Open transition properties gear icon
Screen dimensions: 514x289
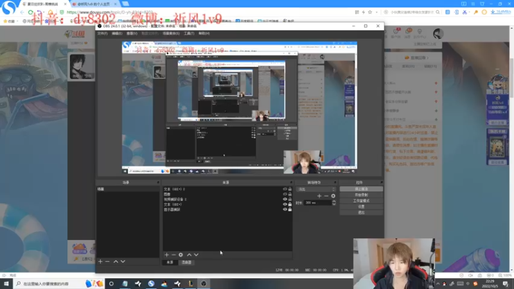click(x=333, y=196)
